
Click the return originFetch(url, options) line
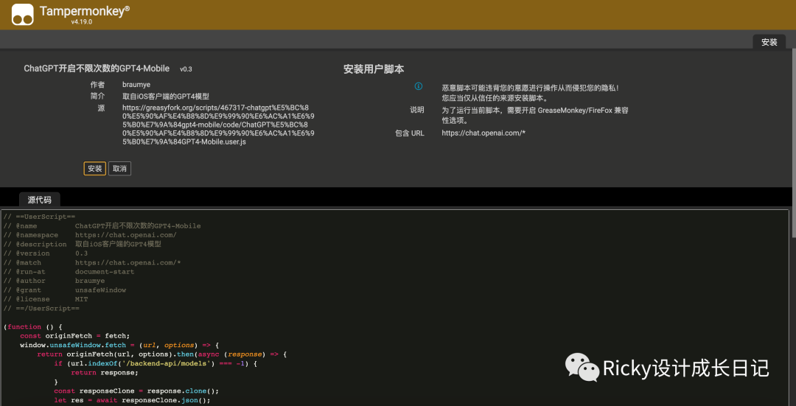162,354
